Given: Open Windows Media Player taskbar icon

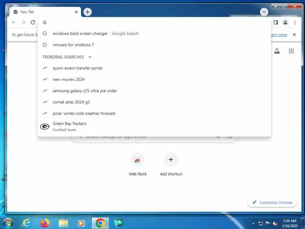Looking at the screenshot, I should coord(81,223).
